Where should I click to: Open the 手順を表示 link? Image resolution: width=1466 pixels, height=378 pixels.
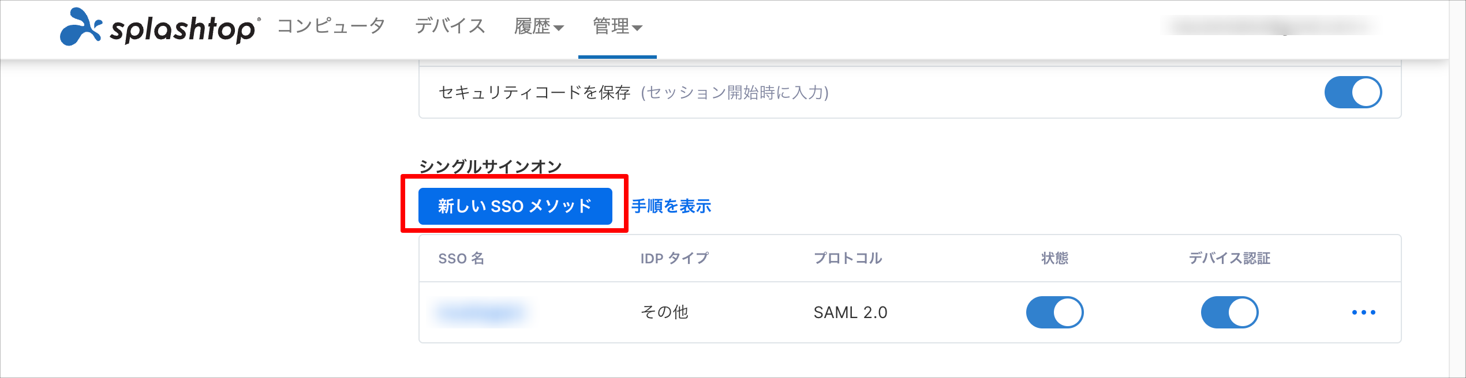click(671, 206)
